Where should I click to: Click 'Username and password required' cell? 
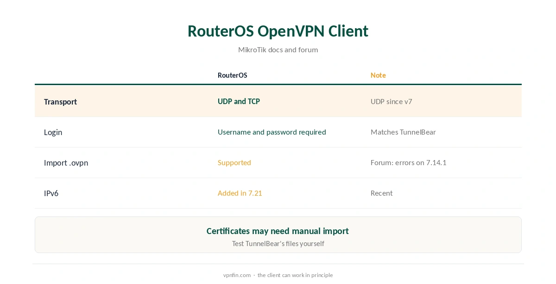click(x=272, y=132)
